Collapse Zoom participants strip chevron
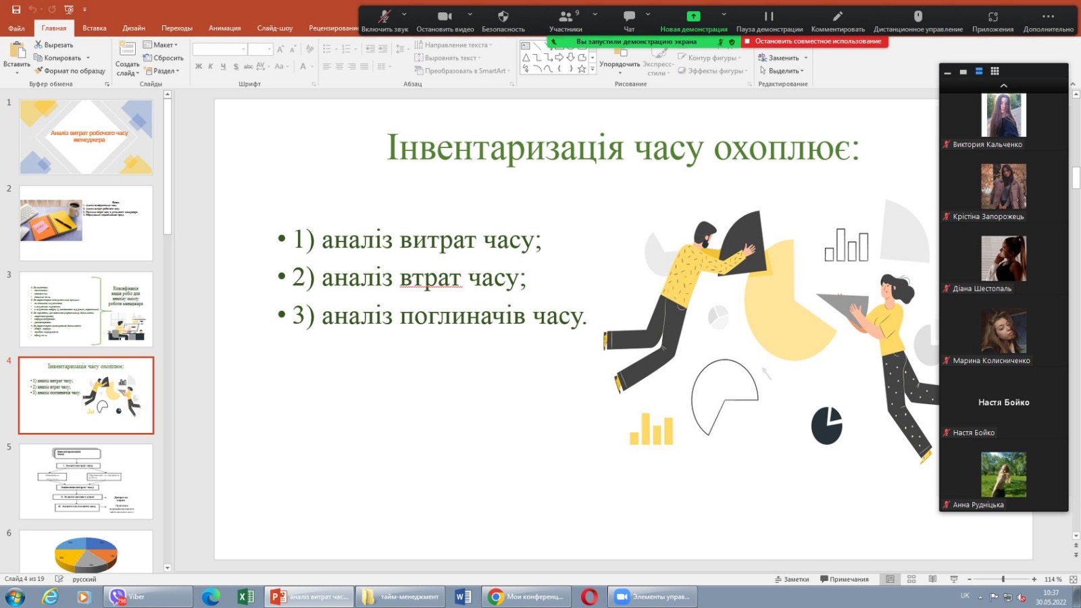 click(1003, 86)
